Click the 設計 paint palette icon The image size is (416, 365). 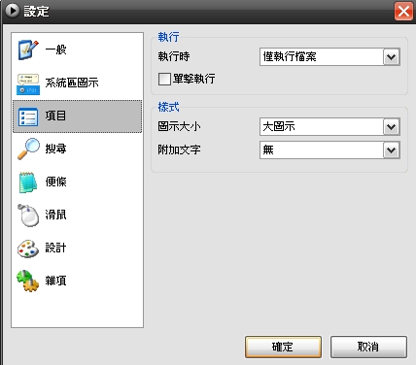[28, 249]
